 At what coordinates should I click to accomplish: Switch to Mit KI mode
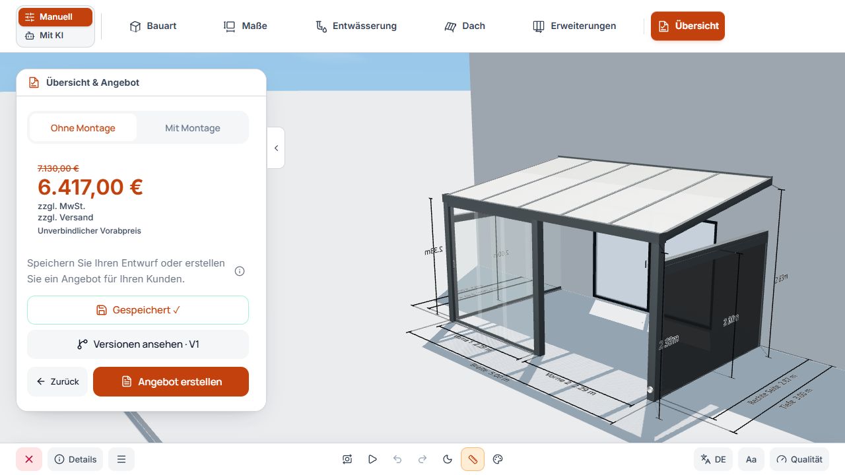coord(55,36)
